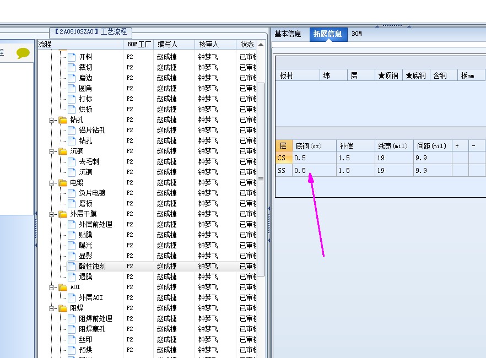Click the document icon beside 曝光
Screen dimensions: 486x358
point(72,246)
